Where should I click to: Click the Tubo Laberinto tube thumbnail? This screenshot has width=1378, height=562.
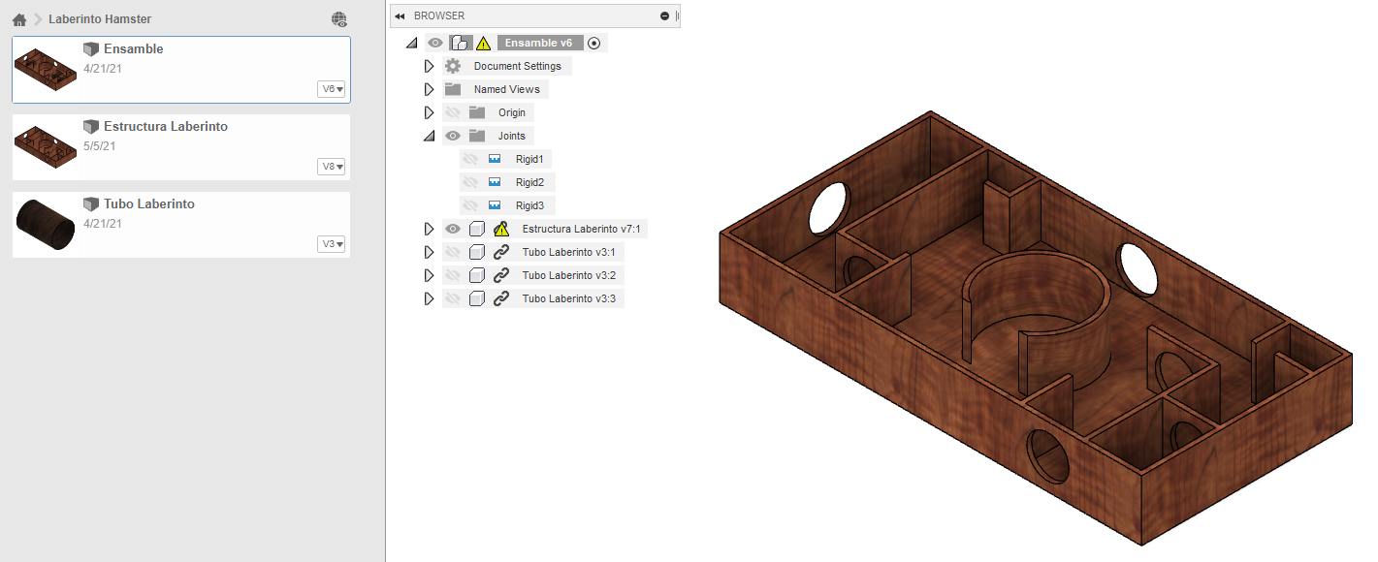(x=46, y=224)
